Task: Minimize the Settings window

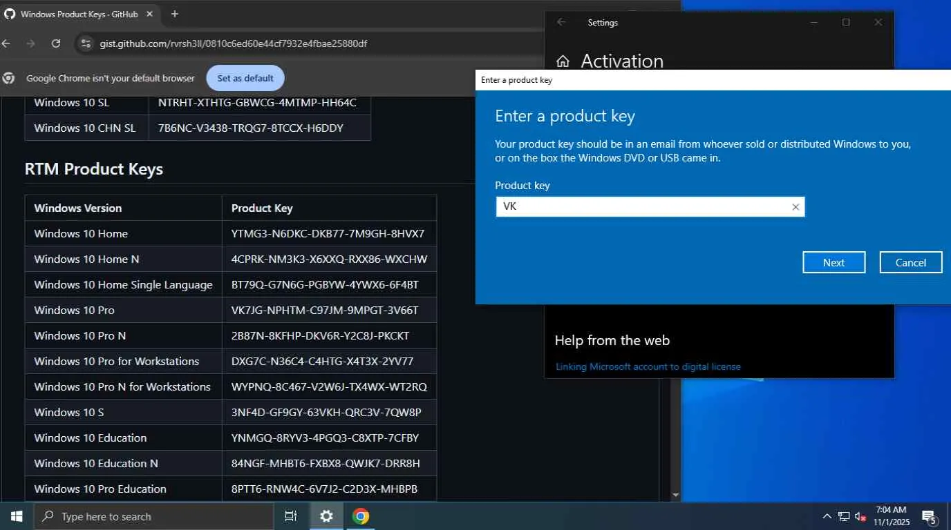Action: tap(813, 22)
